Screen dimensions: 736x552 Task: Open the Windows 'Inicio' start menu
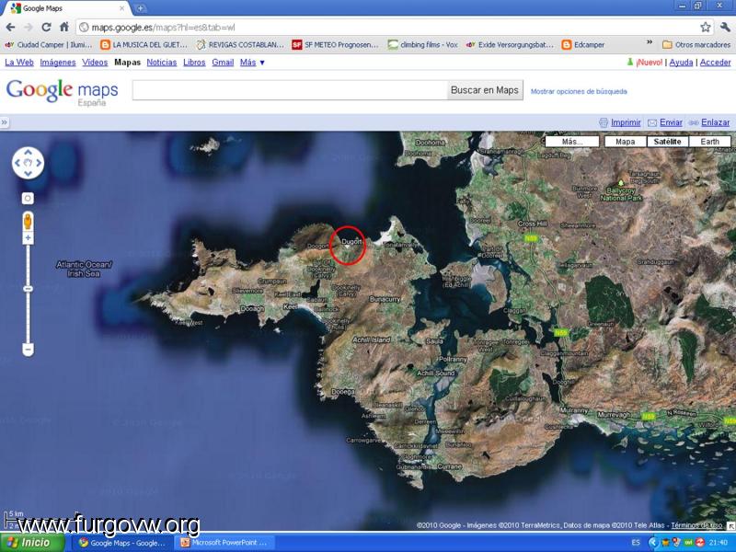(x=32, y=543)
